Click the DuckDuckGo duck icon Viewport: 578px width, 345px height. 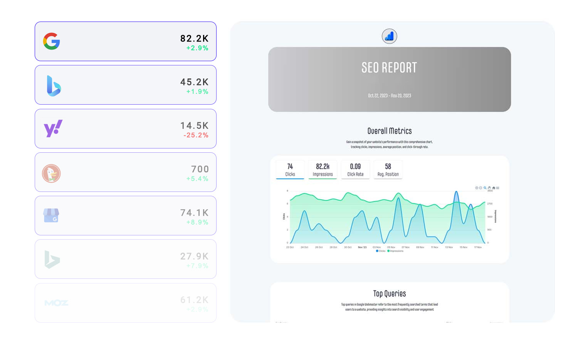(x=51, y=173)
